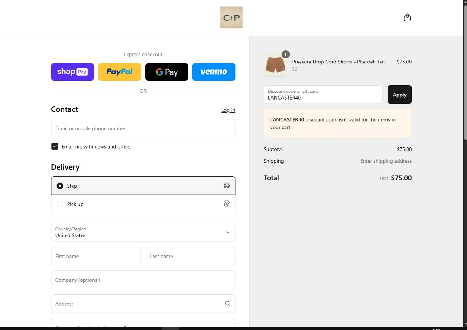Click into the First name field
The image size is (467, 330).
(x=96, y=256)
